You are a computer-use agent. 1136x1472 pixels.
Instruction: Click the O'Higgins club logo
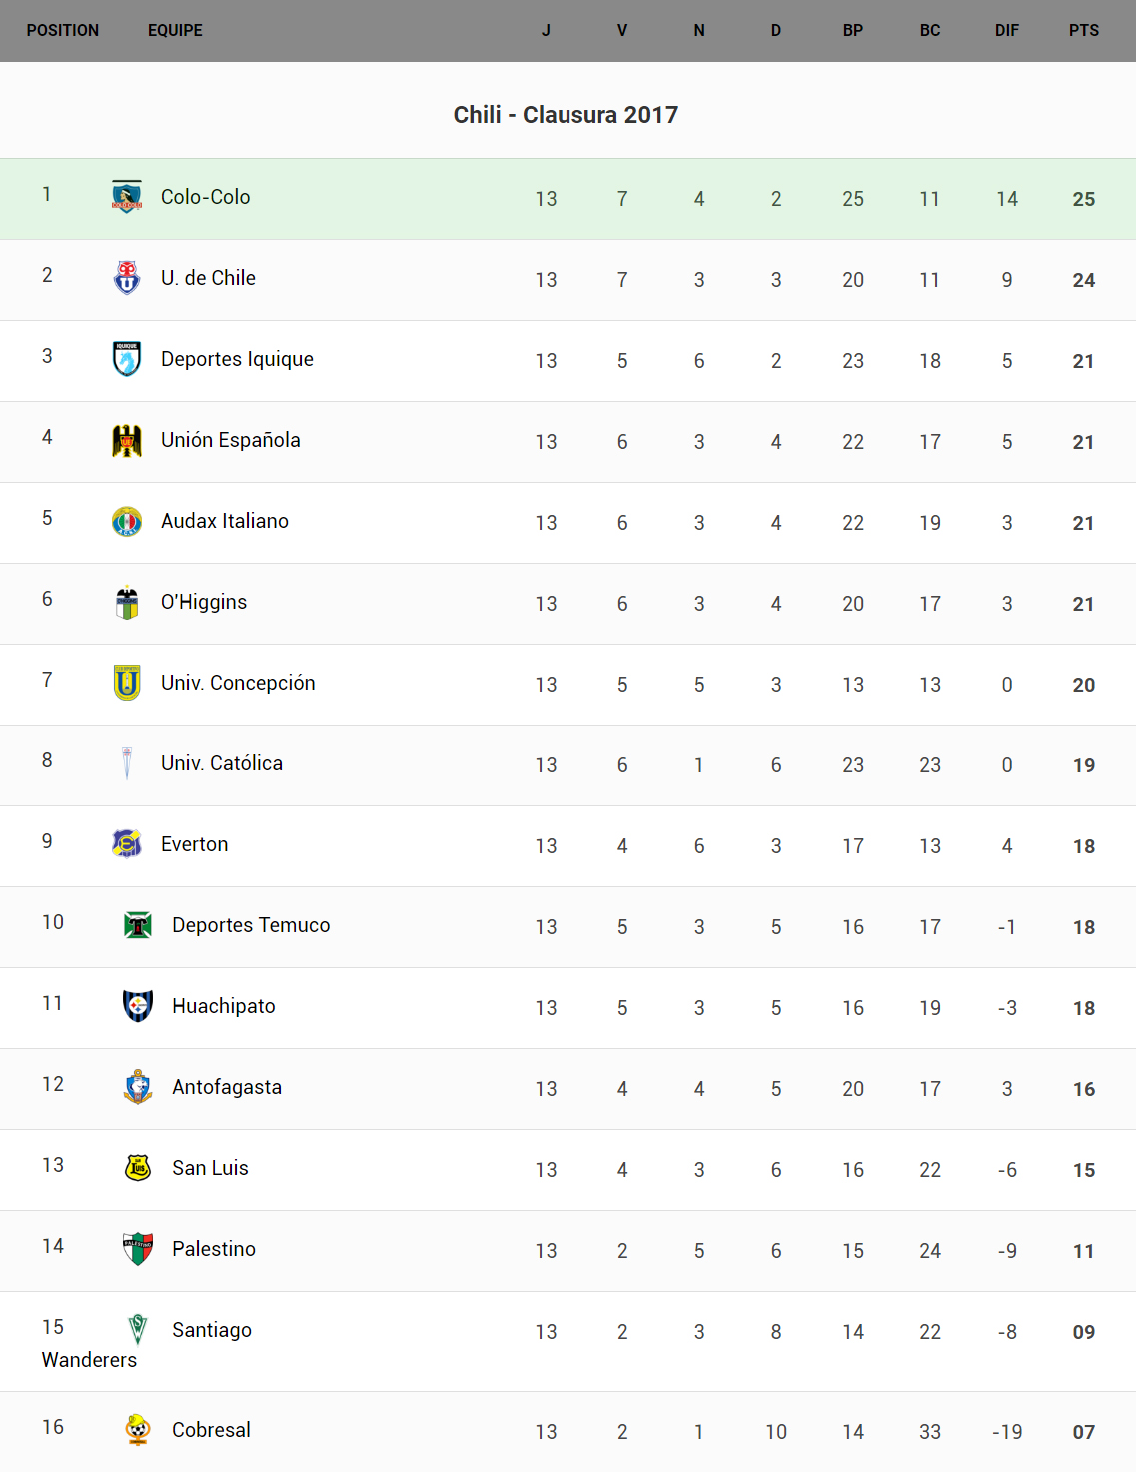tap(127, 602)
